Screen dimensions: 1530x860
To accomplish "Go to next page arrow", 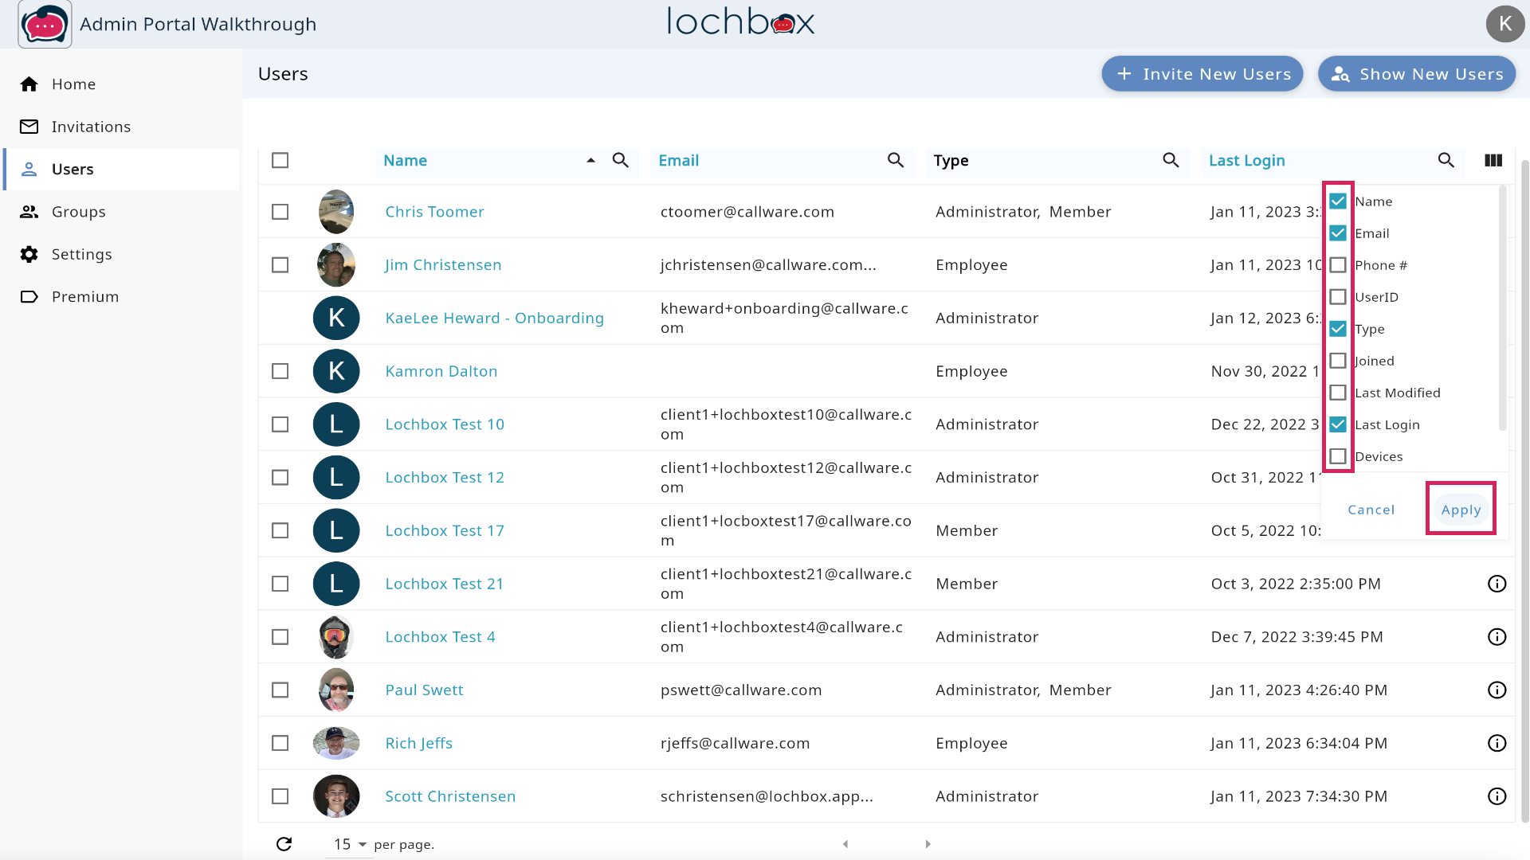I will click(x=928, y=844).
